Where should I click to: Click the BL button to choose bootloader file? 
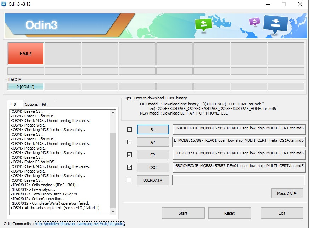click(x=153, y=130)
